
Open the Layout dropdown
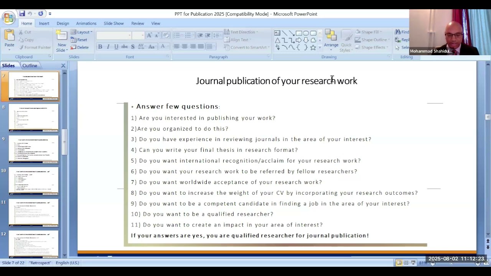pyautogui.click(x=82, y=32)
